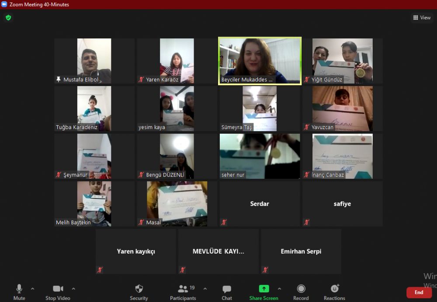Open the Participants panel

(183, 292)
